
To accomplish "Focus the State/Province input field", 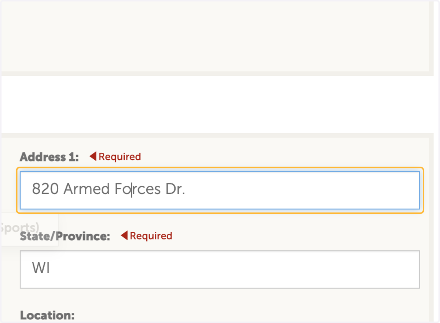I will click(220, 269).
